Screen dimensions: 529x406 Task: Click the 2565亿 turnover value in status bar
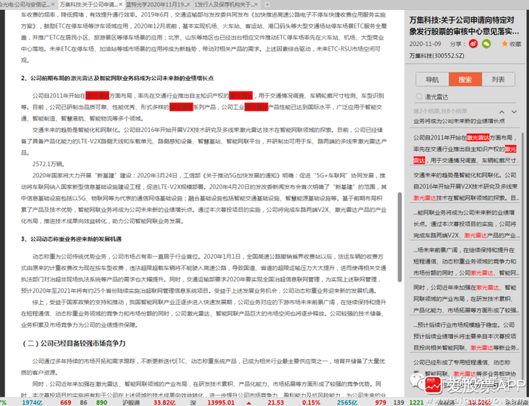coord(347,402)
